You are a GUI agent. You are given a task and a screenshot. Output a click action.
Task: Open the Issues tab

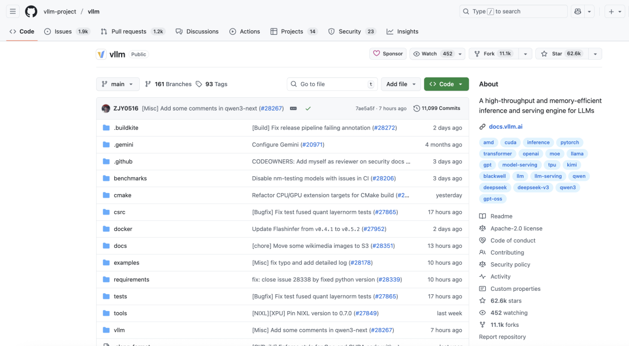(67, 31)
